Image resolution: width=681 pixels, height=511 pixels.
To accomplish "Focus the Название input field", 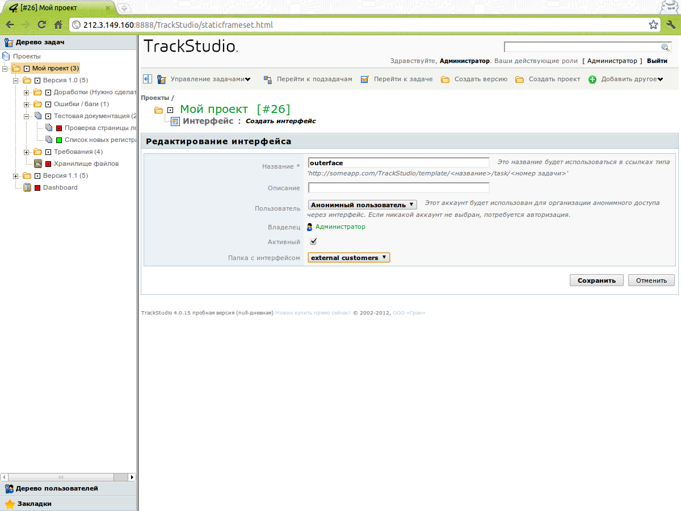I will click(x=398, y=163).
